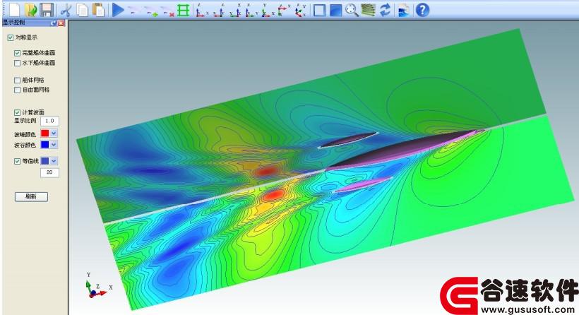Screen dimensions: 579x315
Task: Toggle the 完整船体曲面 checkbox
Action: (17, 53)
